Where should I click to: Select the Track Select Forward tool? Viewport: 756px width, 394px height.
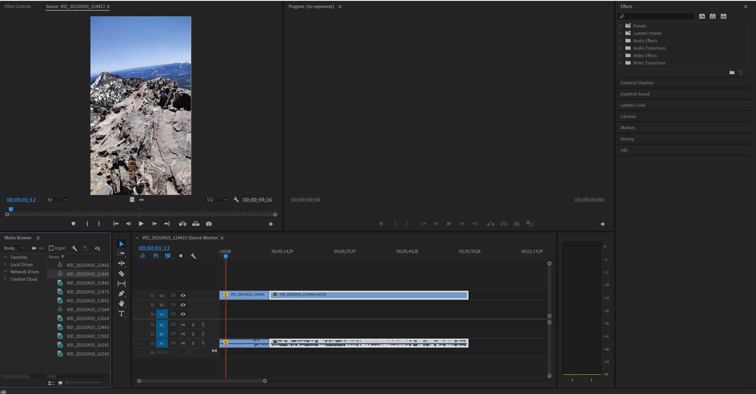tap(121, 253)
